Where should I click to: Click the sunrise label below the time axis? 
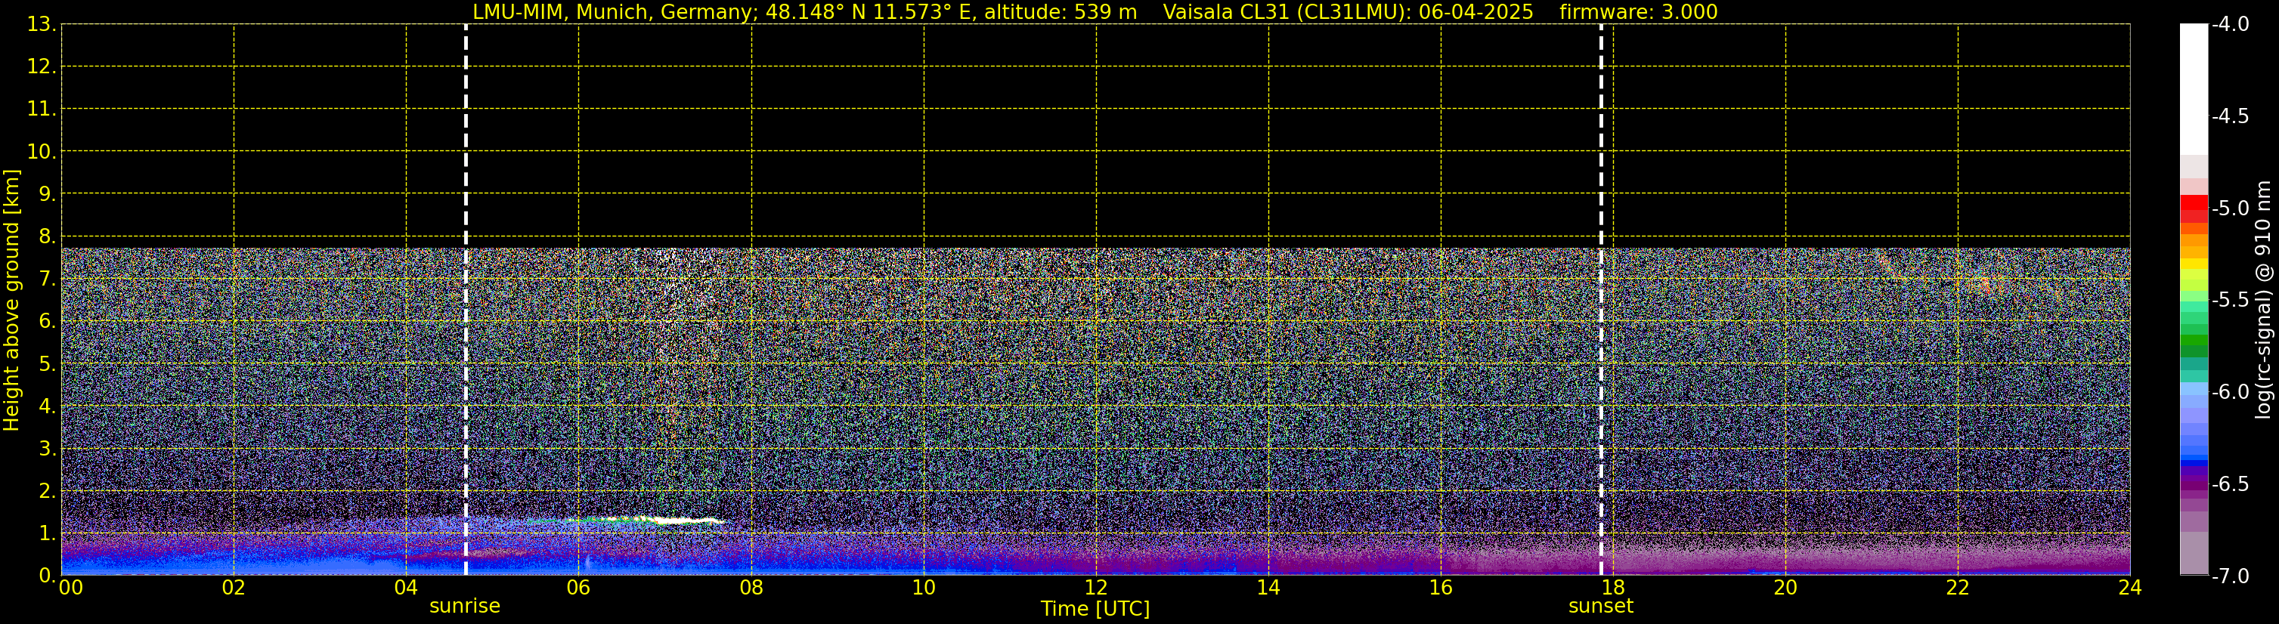[464, 607]
